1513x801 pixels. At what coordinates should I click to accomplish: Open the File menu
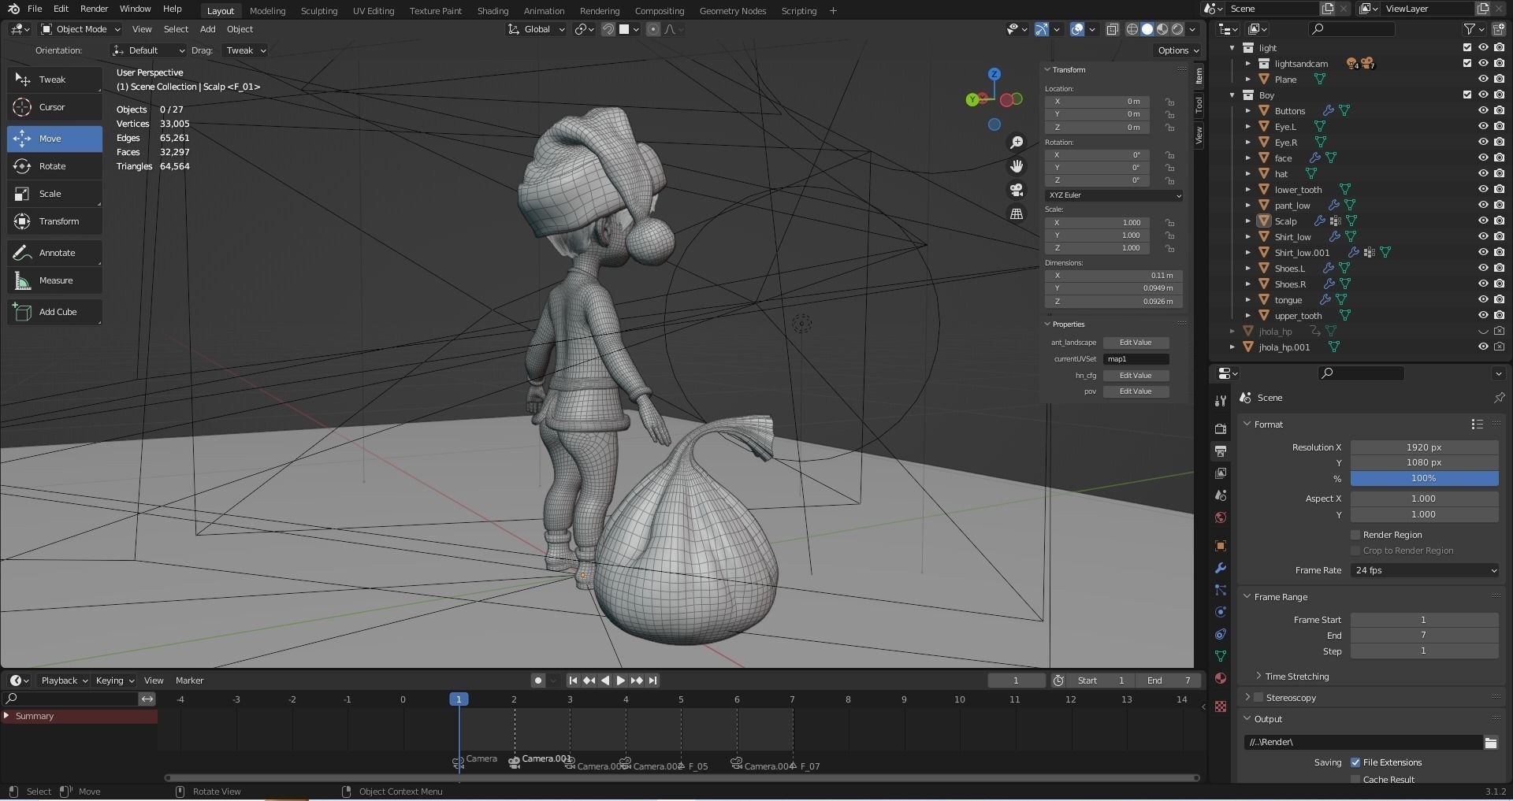click(35, 9)
